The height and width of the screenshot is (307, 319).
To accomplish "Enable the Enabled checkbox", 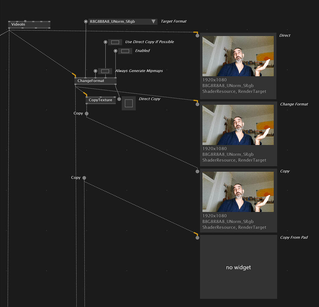I will [125, 51].
